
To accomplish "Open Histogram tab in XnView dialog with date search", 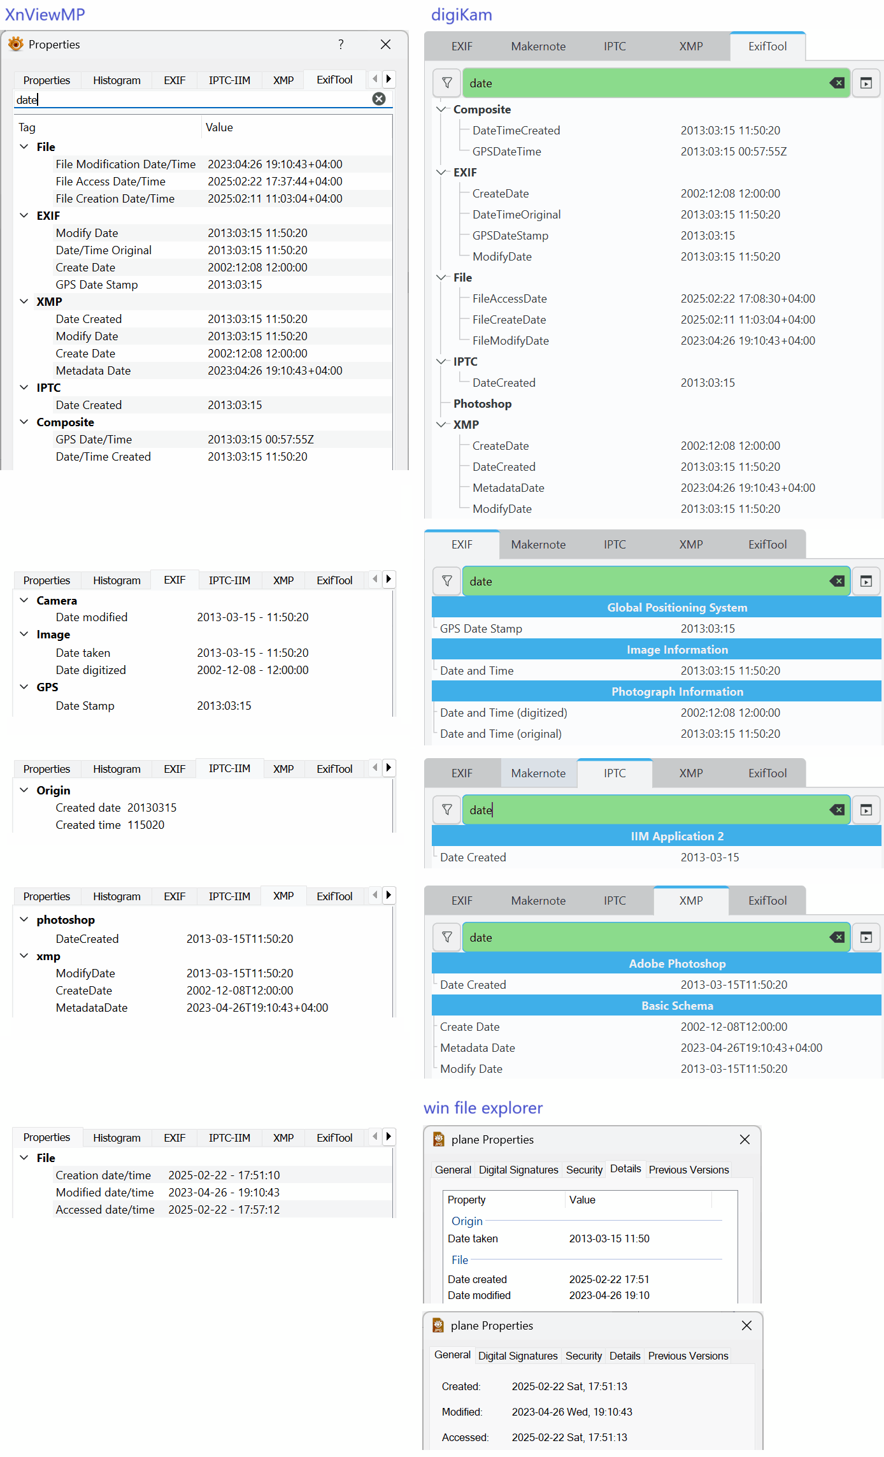I will [117, 80].
